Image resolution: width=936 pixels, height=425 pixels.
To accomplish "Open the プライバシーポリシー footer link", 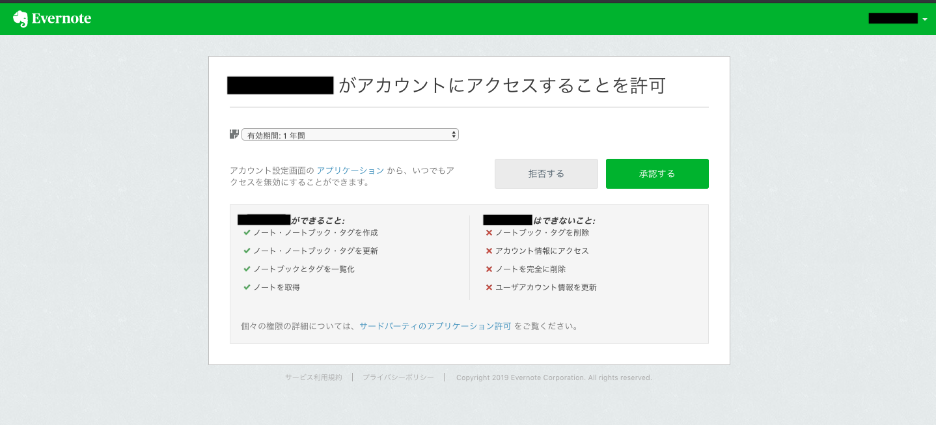I will [x=398, y=377].
